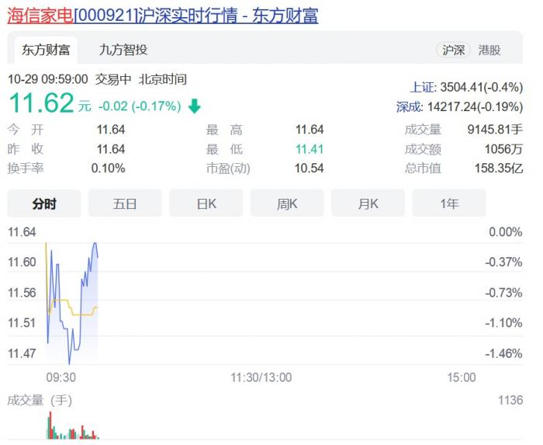Click the -1.46% axis label
This screenshot has height=445, width=543.
click(503, 353)
